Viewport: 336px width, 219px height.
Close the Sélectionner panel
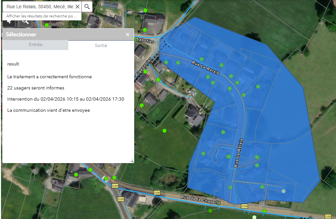point(128,35)
